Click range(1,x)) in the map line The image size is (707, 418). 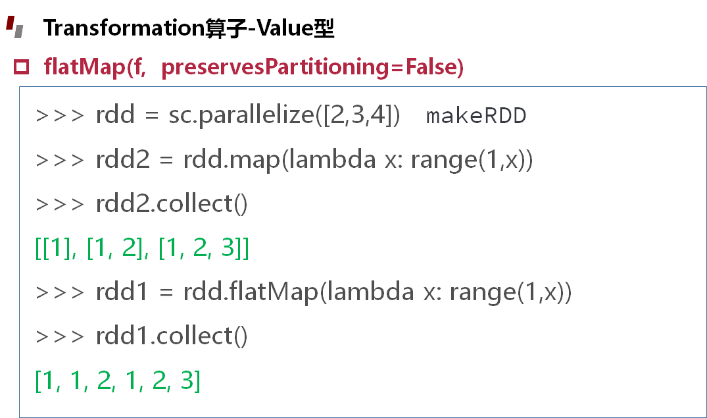coord(472,160)
